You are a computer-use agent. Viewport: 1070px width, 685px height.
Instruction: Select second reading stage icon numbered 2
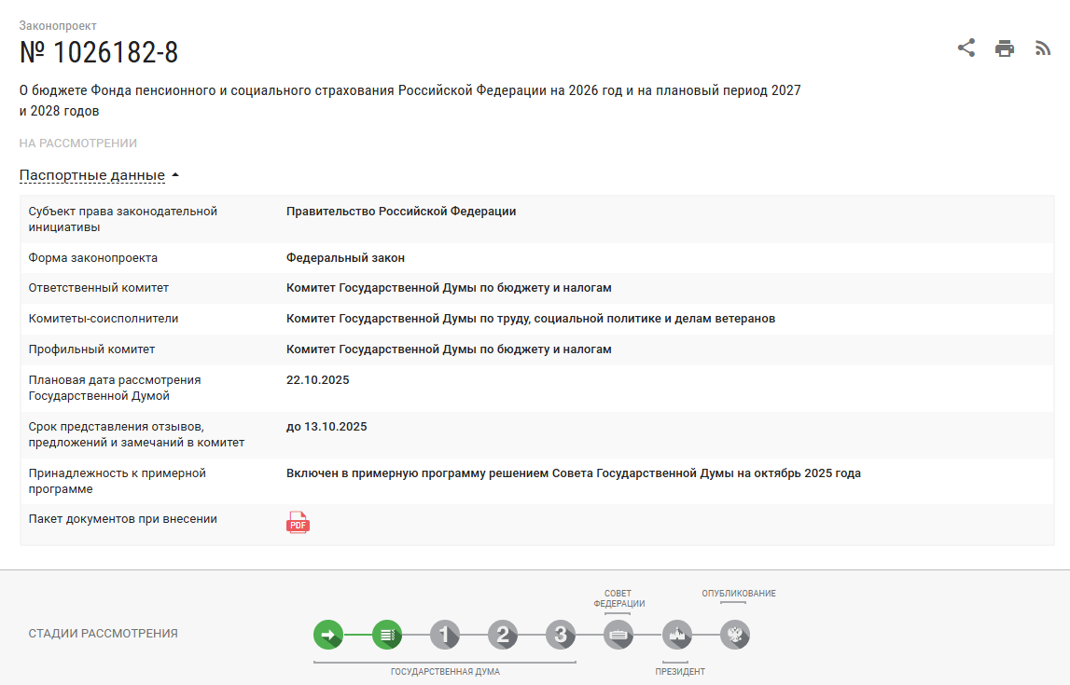click(502, 635)
